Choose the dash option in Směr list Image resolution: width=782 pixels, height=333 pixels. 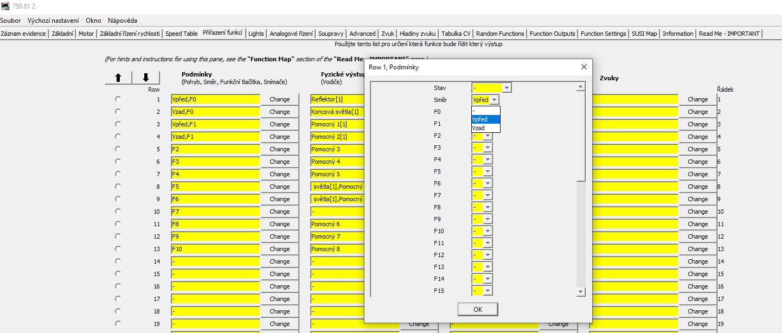[x=486, y=111]
